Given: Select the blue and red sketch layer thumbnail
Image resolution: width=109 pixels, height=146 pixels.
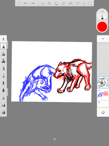Looking at the screenshot, I should pyautogui.click(x=103, y=94).
